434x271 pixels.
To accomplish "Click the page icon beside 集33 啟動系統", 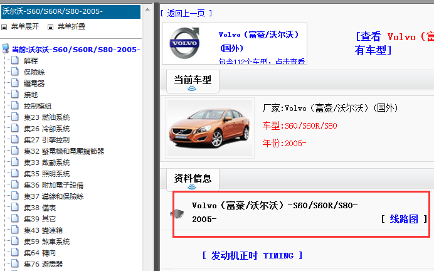I will pos(15,162).
